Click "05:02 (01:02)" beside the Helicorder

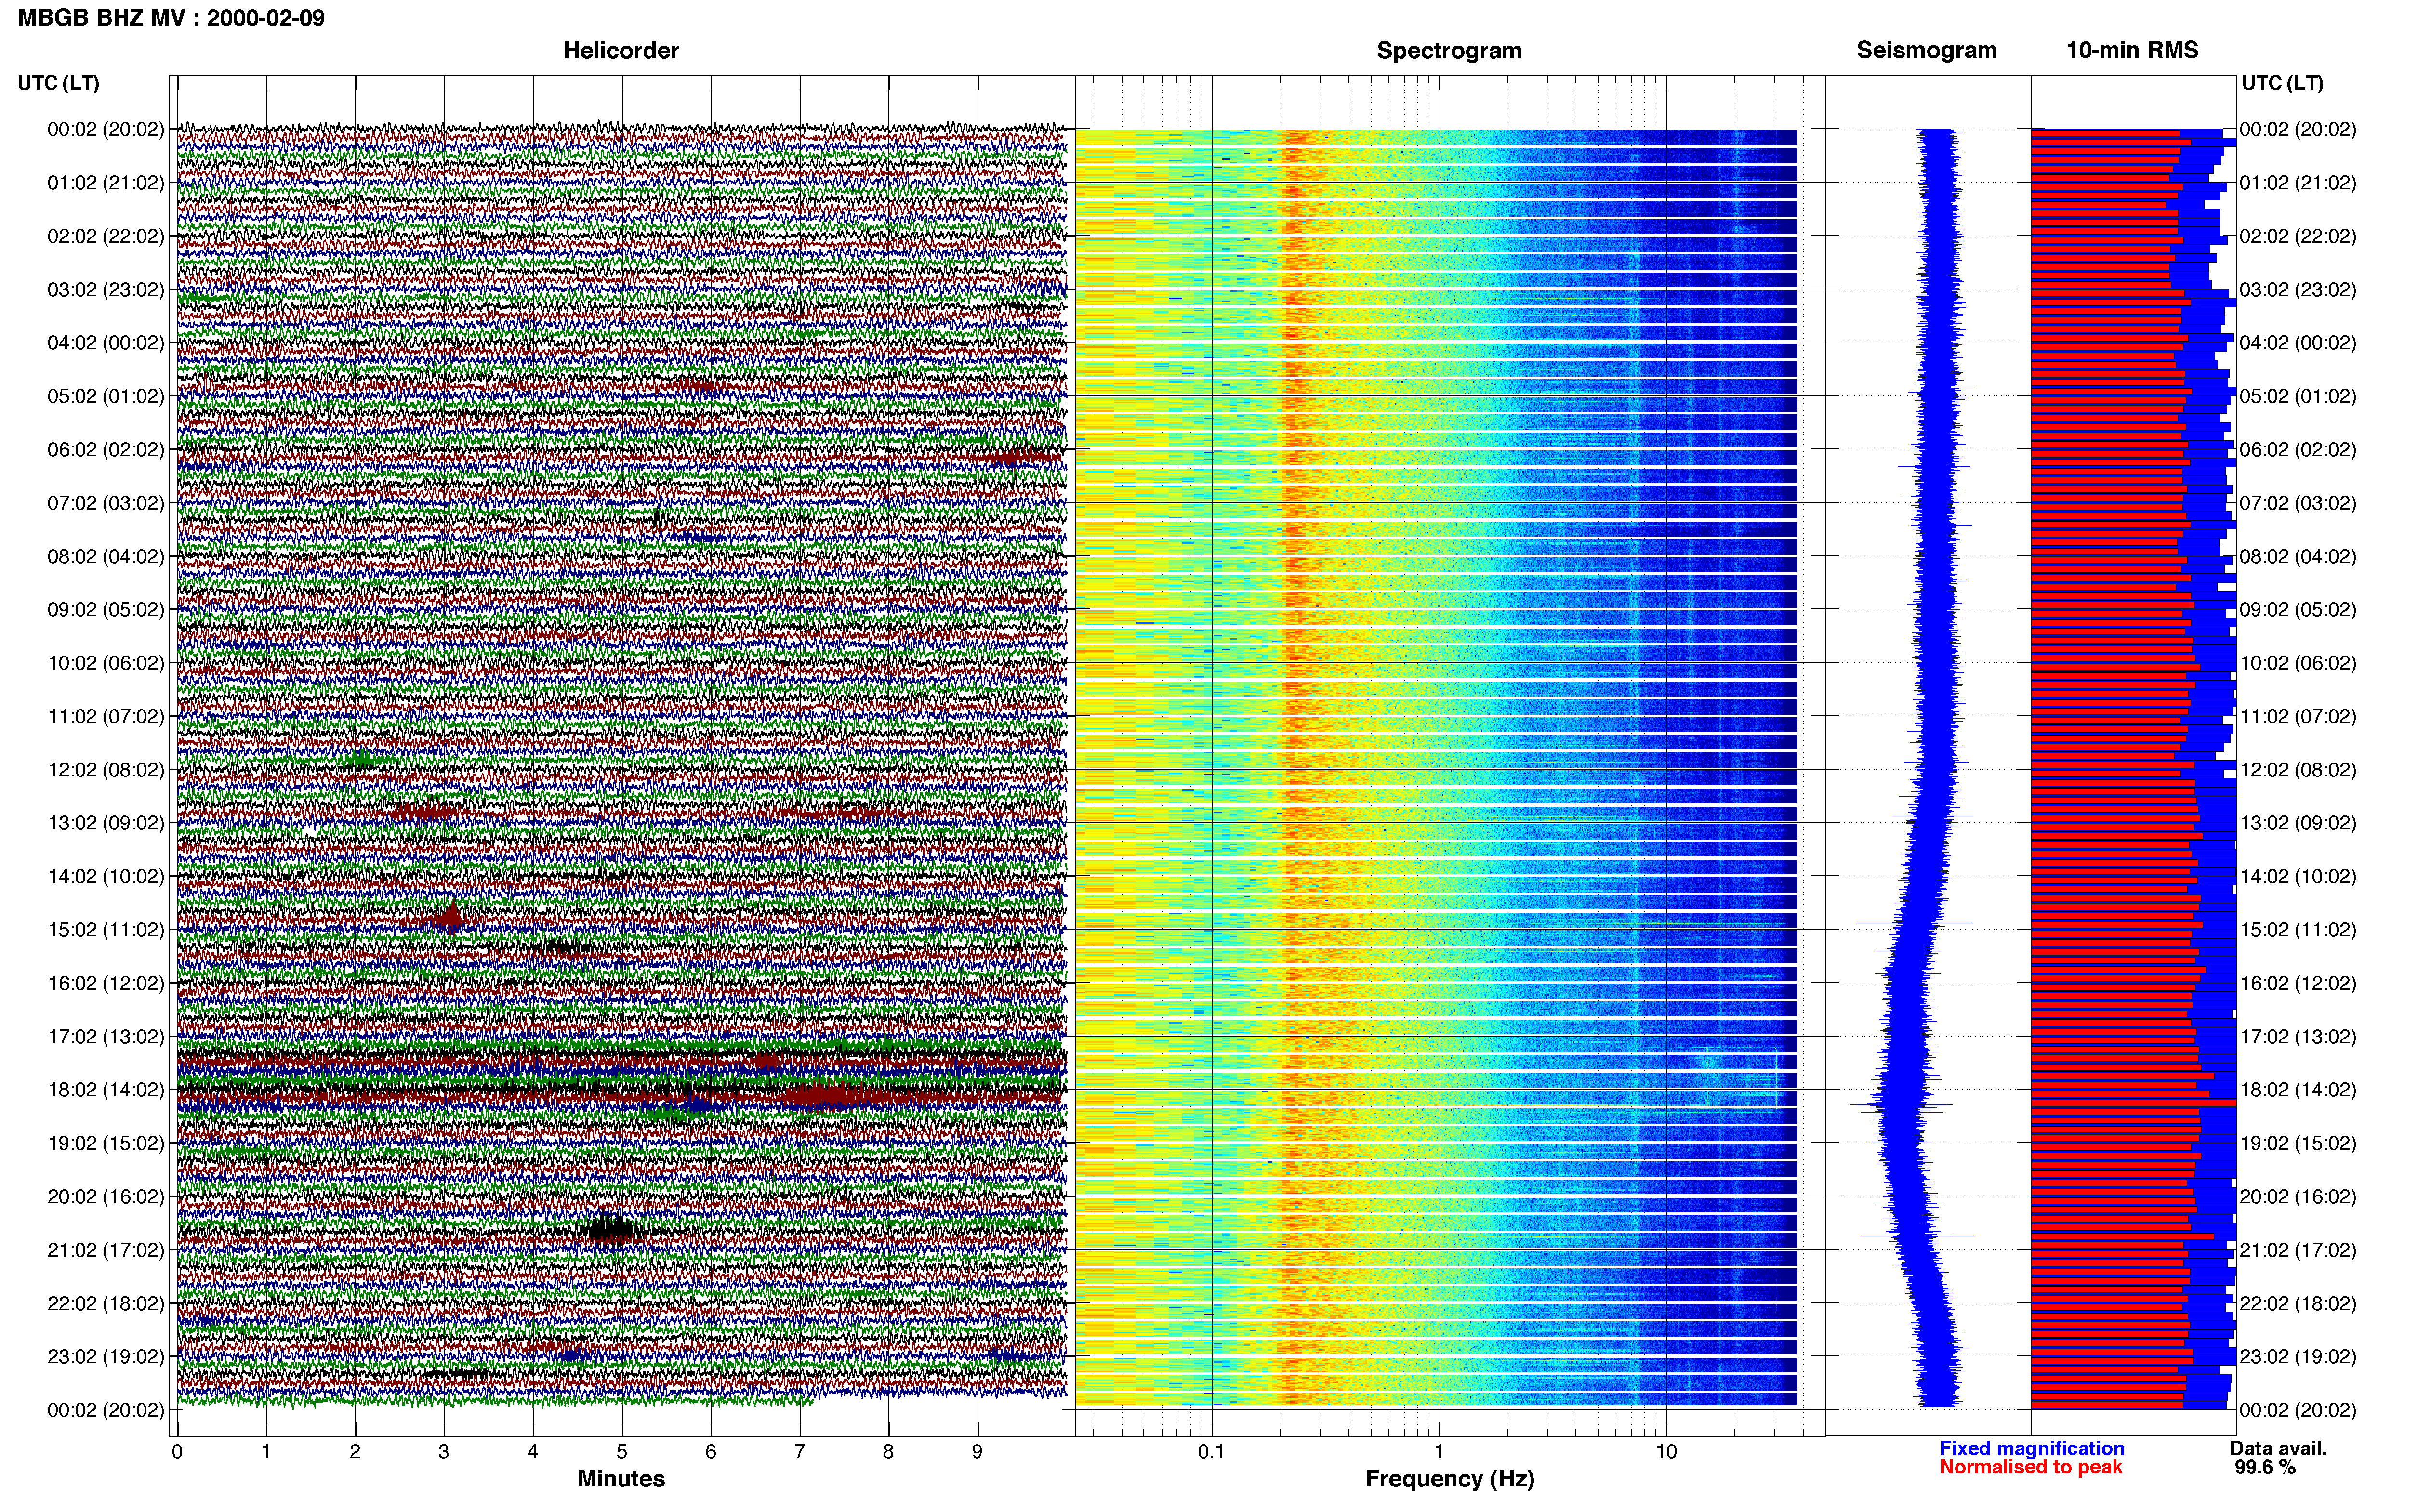click(106, 396)
